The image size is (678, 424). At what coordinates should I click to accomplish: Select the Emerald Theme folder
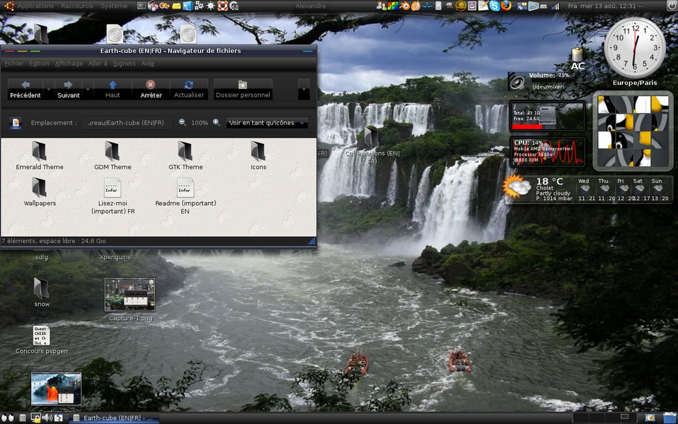[x=39, y=156]
